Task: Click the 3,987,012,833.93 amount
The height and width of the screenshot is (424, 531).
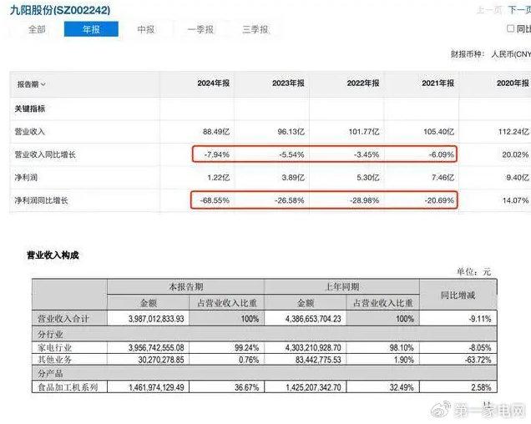Action: pyautogui.click(x=156, y=319)
